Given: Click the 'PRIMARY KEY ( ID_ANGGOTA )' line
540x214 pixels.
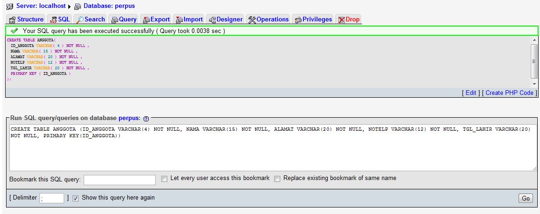Looking at the screenshot, I should pos(40,74).
